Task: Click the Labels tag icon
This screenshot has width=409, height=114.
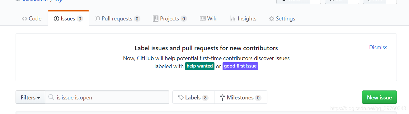Action: [x=181, y=98]
